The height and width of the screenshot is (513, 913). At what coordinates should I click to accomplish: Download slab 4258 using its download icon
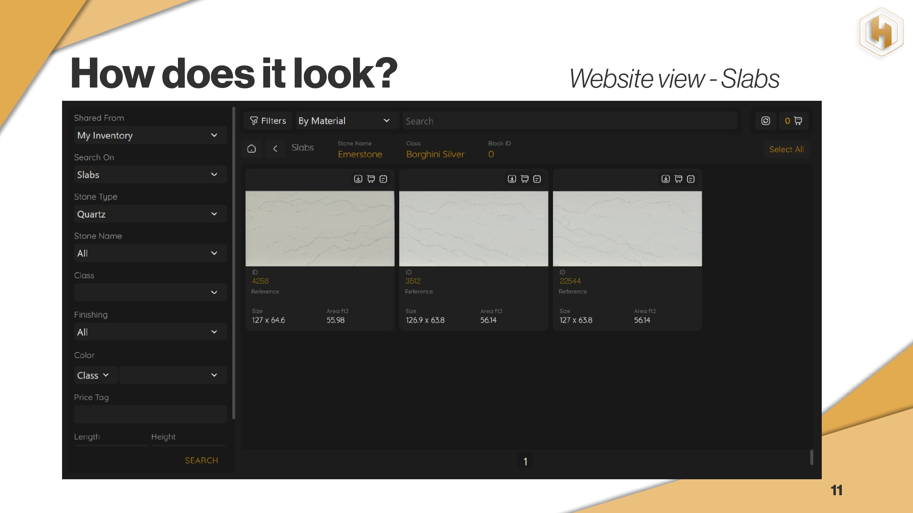coord(358,179)
